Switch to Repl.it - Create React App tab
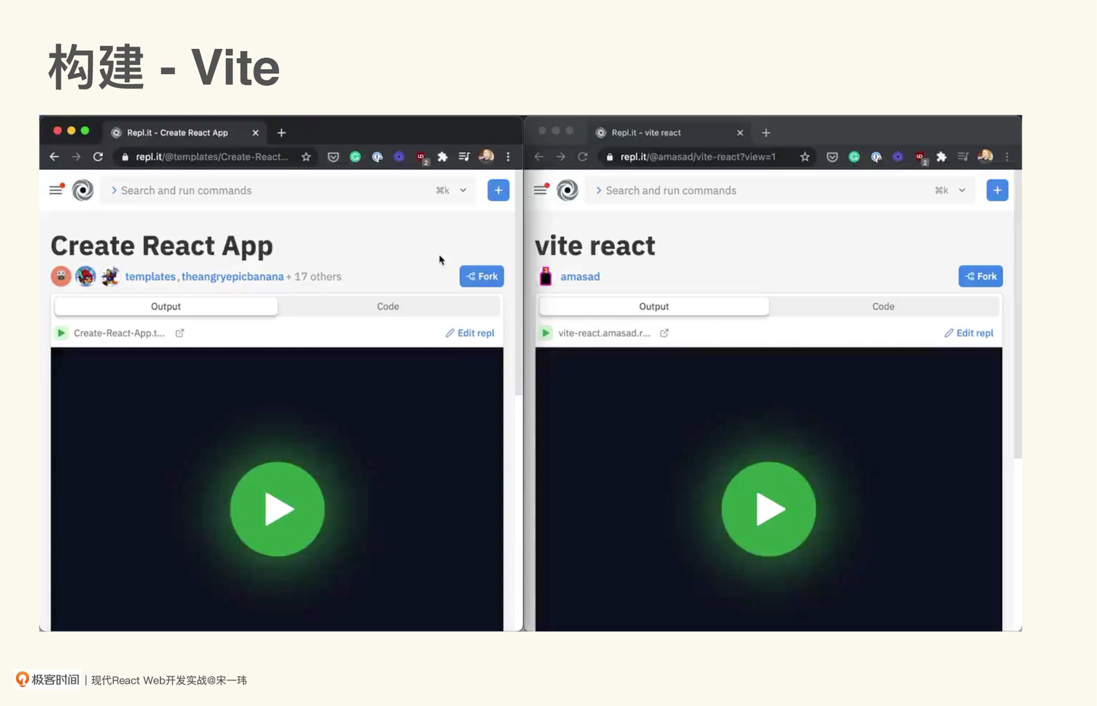Image resolution: width=1097 pixels, height=706 pixels. coord(185,133)
